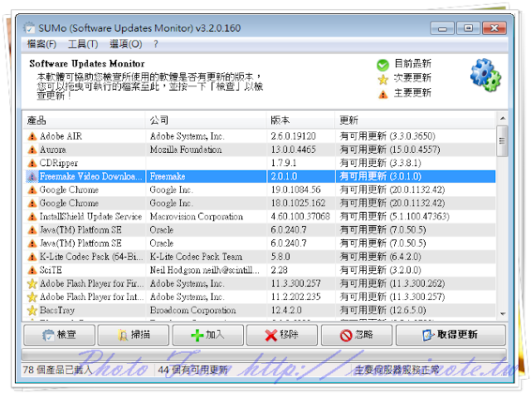Open the 檔案(F) menu

coord(41,44)
